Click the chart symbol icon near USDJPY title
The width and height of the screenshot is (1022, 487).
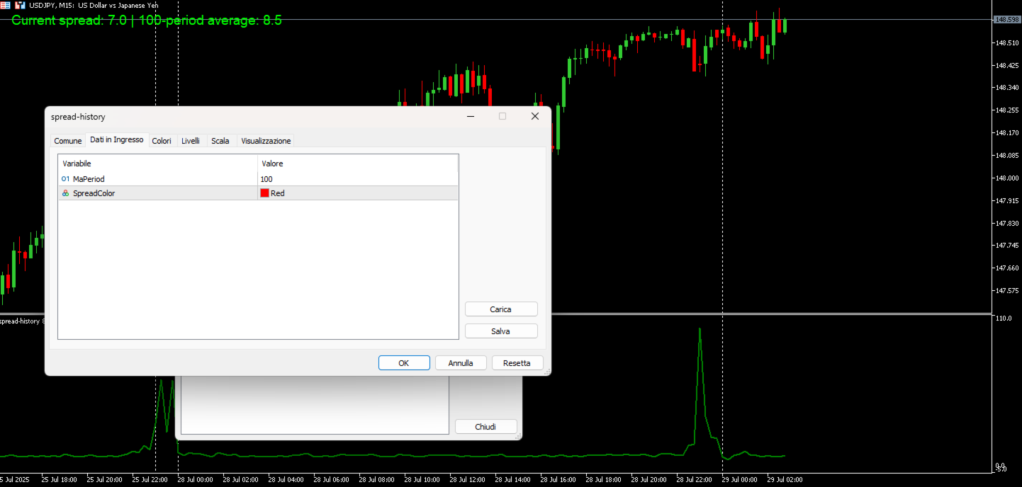[x=5, y=5]
